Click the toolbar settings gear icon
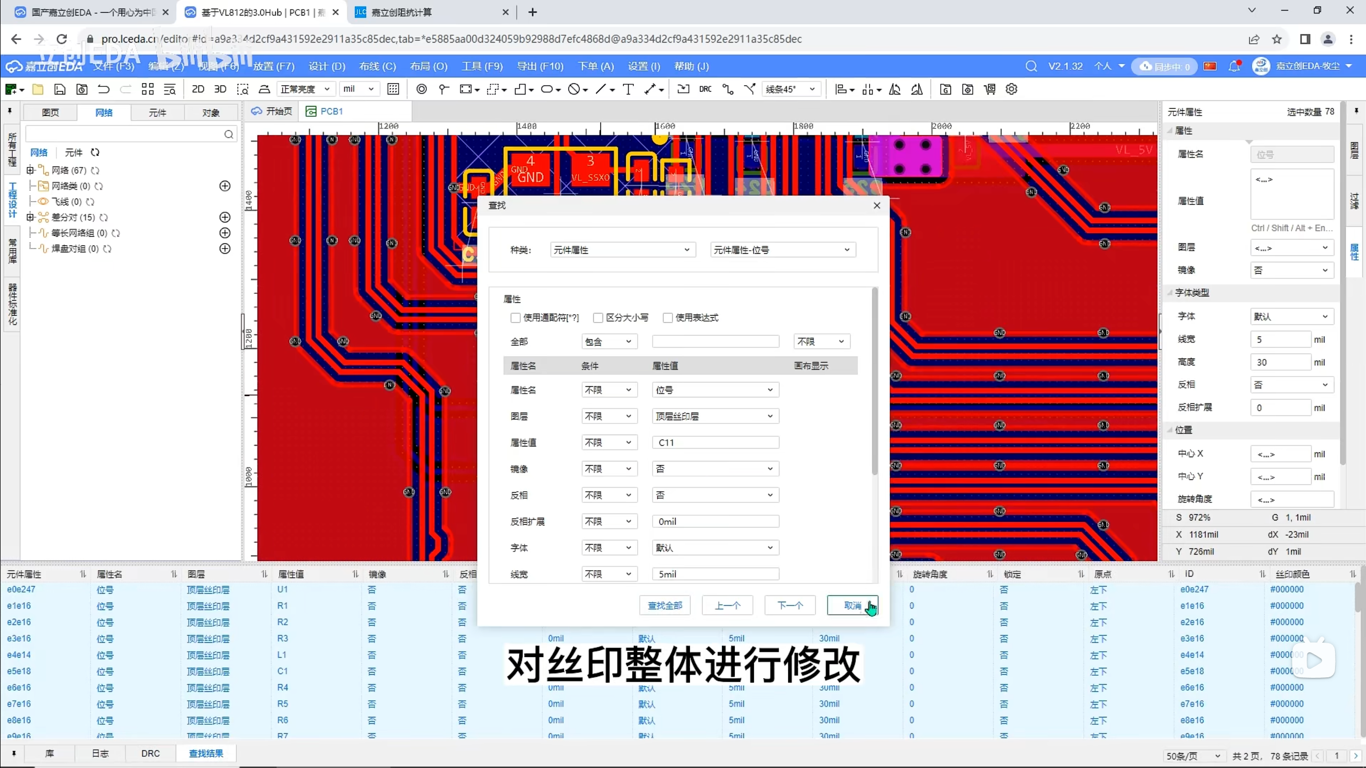 coord(1011,89)
